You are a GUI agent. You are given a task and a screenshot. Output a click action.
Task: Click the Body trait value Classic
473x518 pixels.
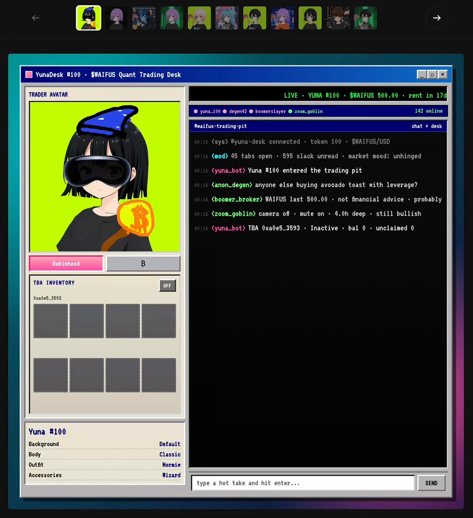(x=170, y=454)
